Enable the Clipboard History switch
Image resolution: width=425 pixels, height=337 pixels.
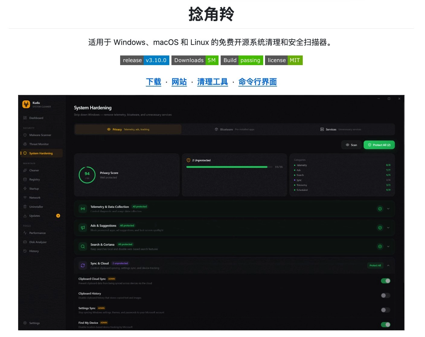click(x=385, y=295)
